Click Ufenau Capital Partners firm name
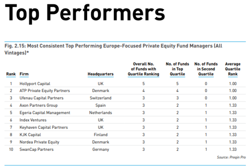Viewport: 250px width, 167px height. [41, 98]
